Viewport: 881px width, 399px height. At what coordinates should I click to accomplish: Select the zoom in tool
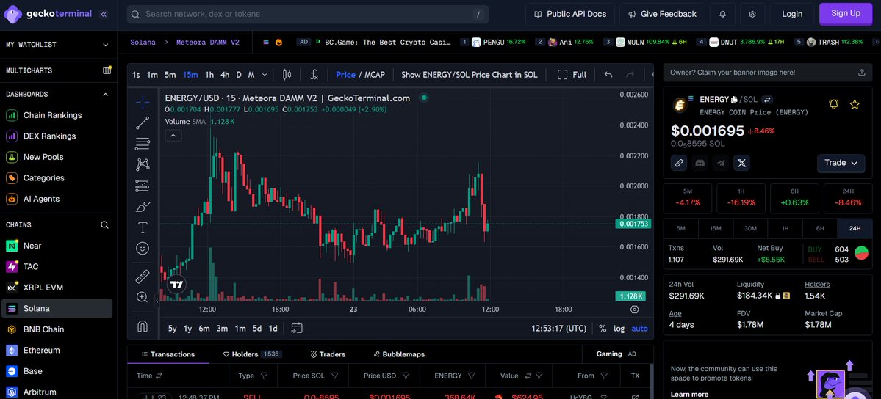(143, 298)
